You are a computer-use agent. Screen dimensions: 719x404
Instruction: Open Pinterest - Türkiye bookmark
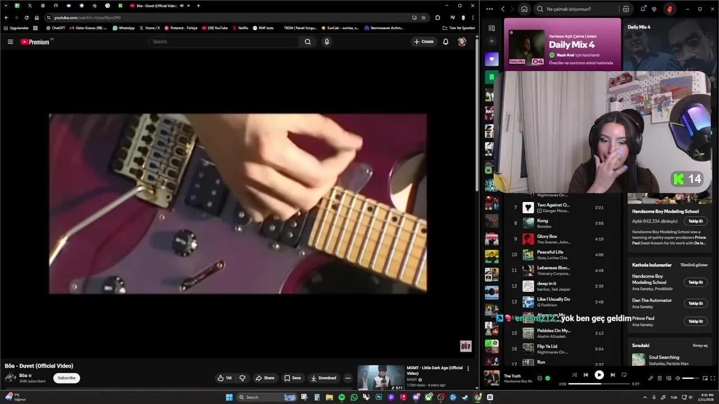click(181, 28)
